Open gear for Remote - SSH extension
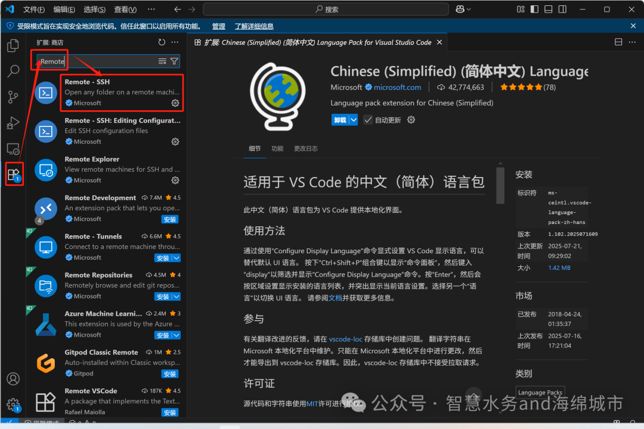The image size is (644, 429). pos(175,103)
